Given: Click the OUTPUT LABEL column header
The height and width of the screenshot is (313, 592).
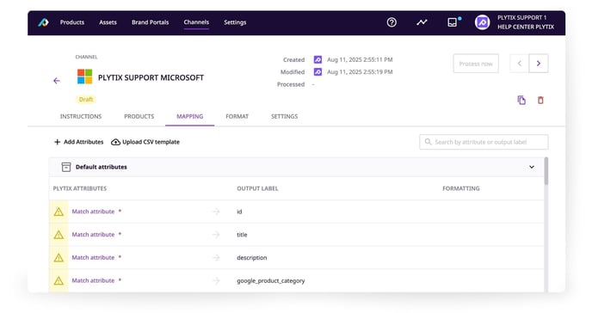Looking at the screenshot, I should [x=257, y=188].
